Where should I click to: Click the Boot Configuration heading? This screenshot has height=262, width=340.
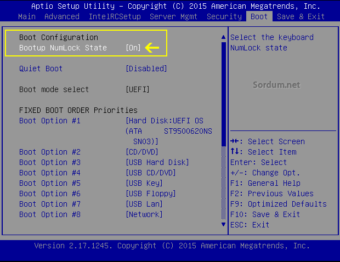[59, 37]
